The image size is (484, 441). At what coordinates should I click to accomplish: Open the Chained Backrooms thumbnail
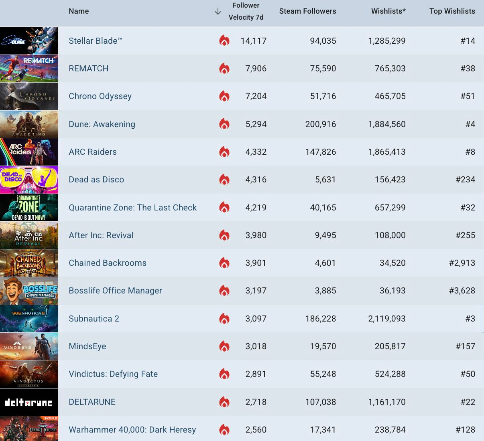click(x=29, y=263)
